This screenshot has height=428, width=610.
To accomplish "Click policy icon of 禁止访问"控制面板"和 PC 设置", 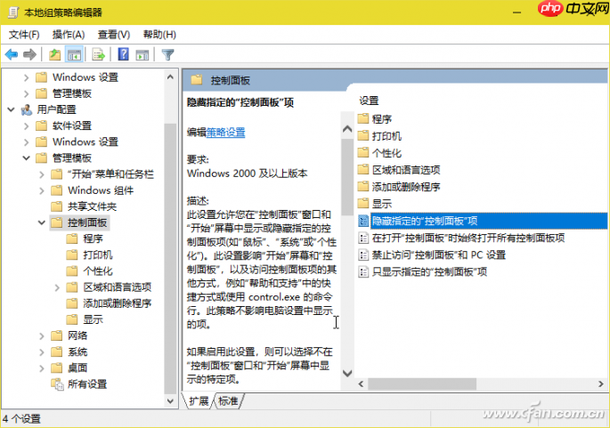I will 363,255.
